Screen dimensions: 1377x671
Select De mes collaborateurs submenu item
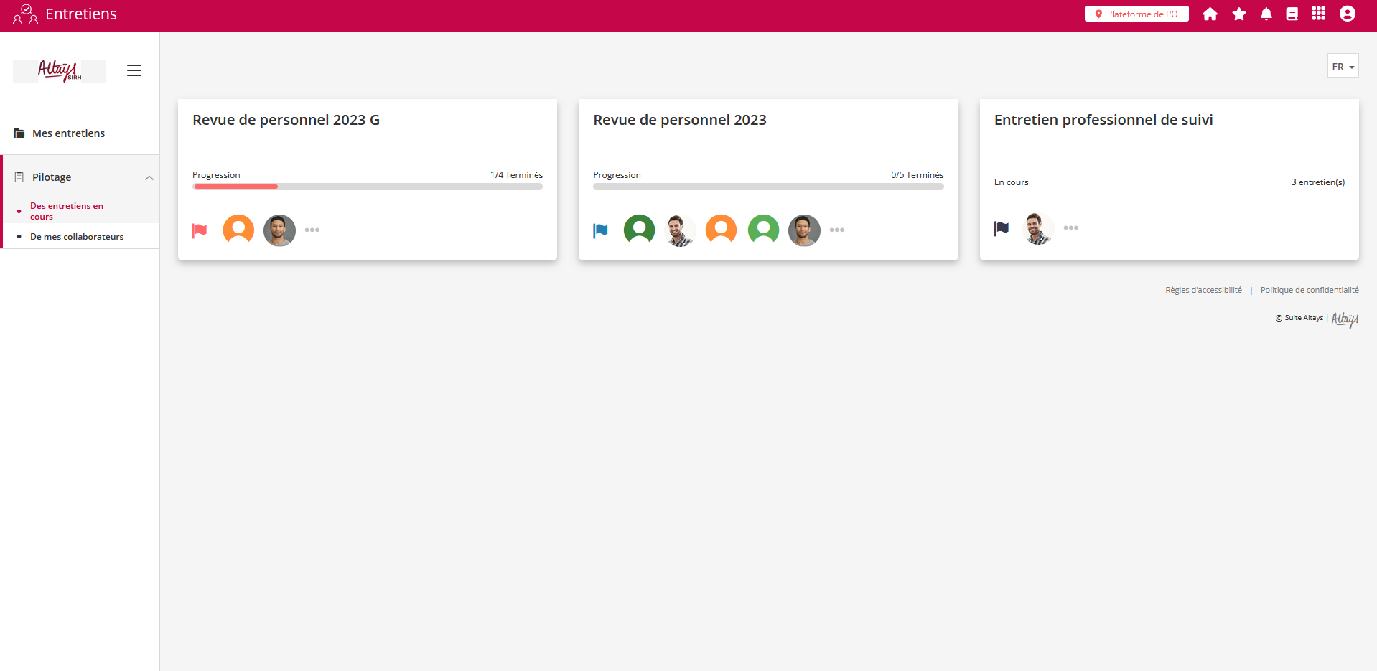pos(77,237)
